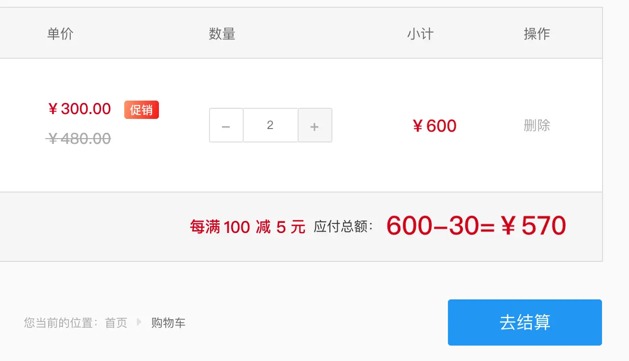Image resolution: width=629 pixels, height=361 pixels.
Task: Focus the quantity field showing 2
Action: click(271, 125)
